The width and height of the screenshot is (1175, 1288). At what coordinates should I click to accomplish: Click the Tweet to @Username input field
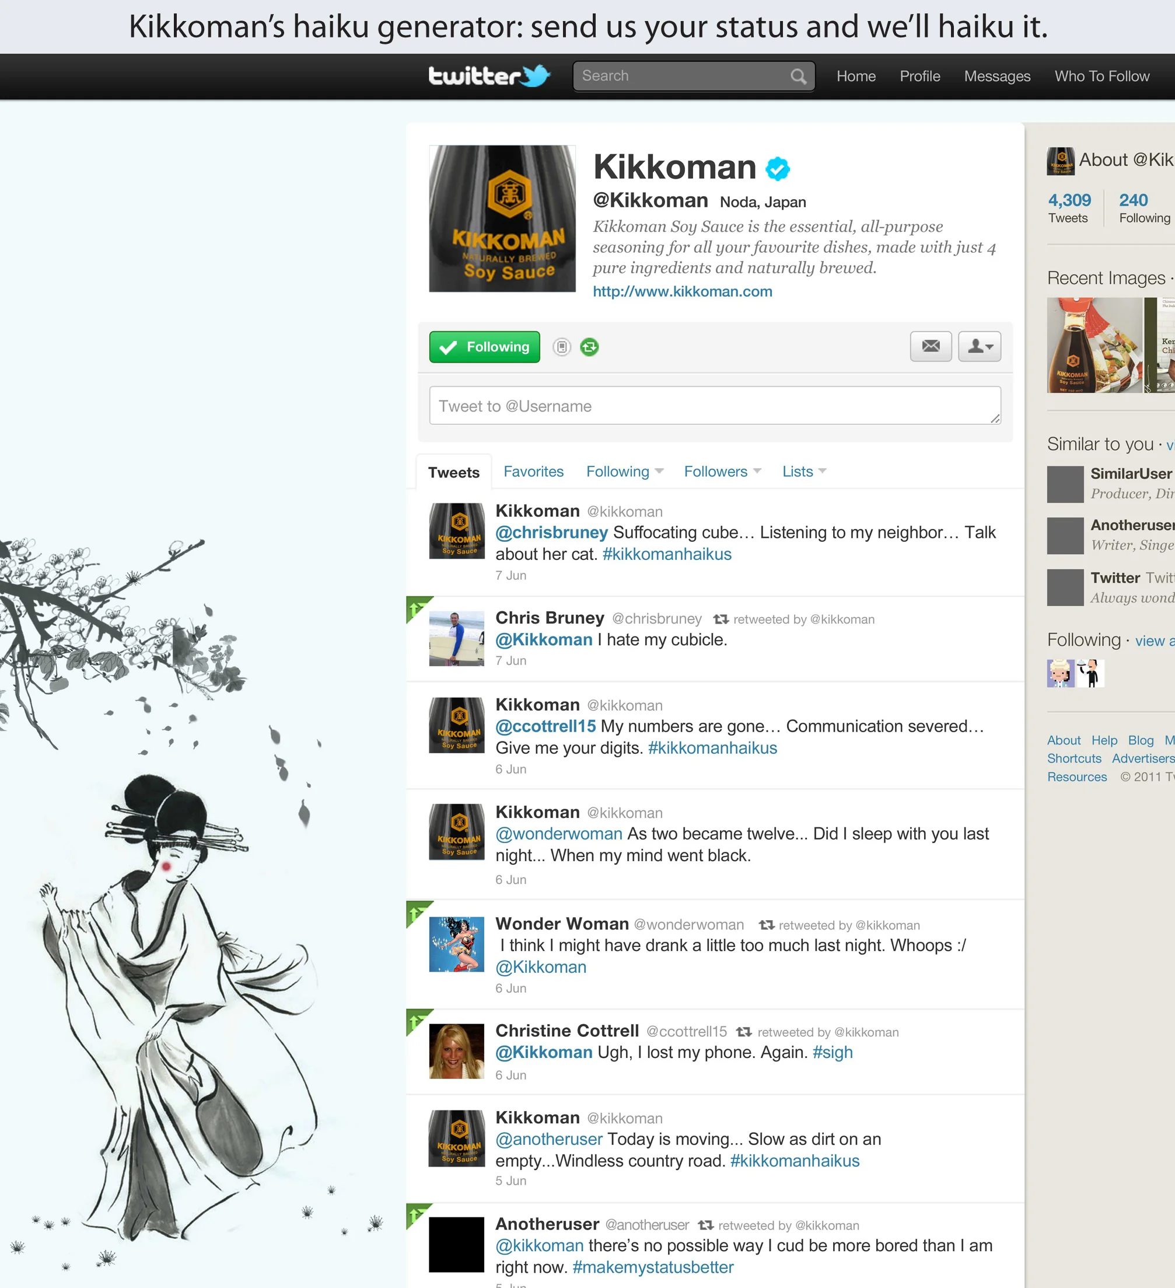click(714, 406)
